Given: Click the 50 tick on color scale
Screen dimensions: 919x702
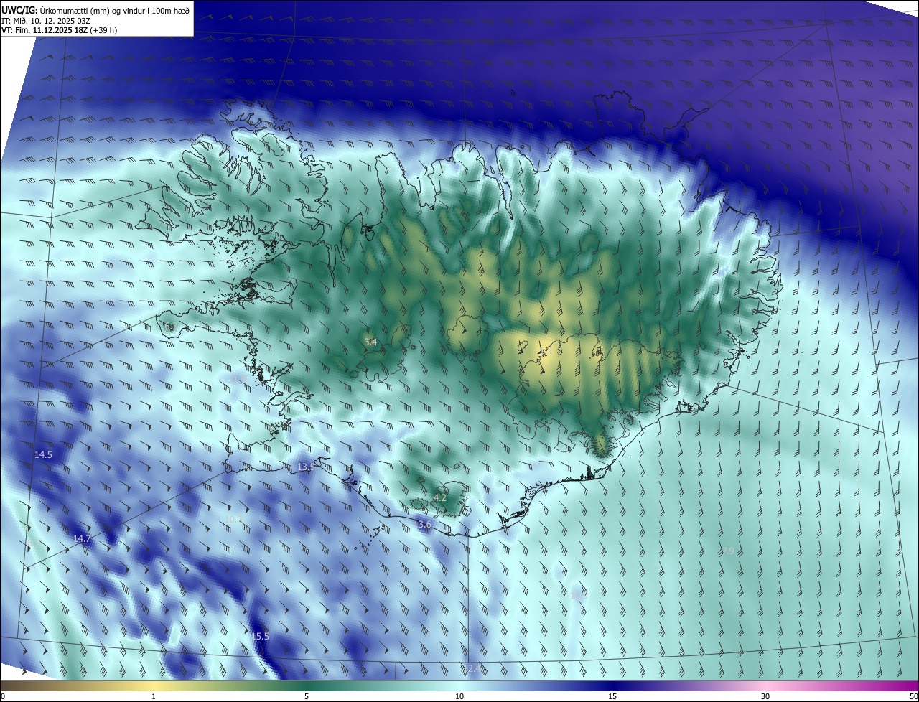Looking at the screenshot, I should click(x=913, y=696).
